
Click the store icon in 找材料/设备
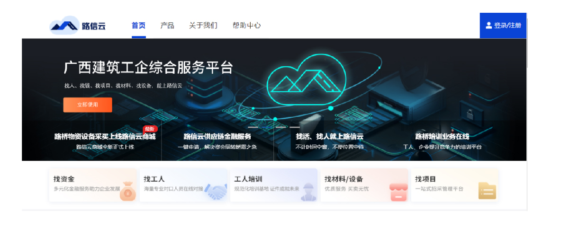point(398,192)
